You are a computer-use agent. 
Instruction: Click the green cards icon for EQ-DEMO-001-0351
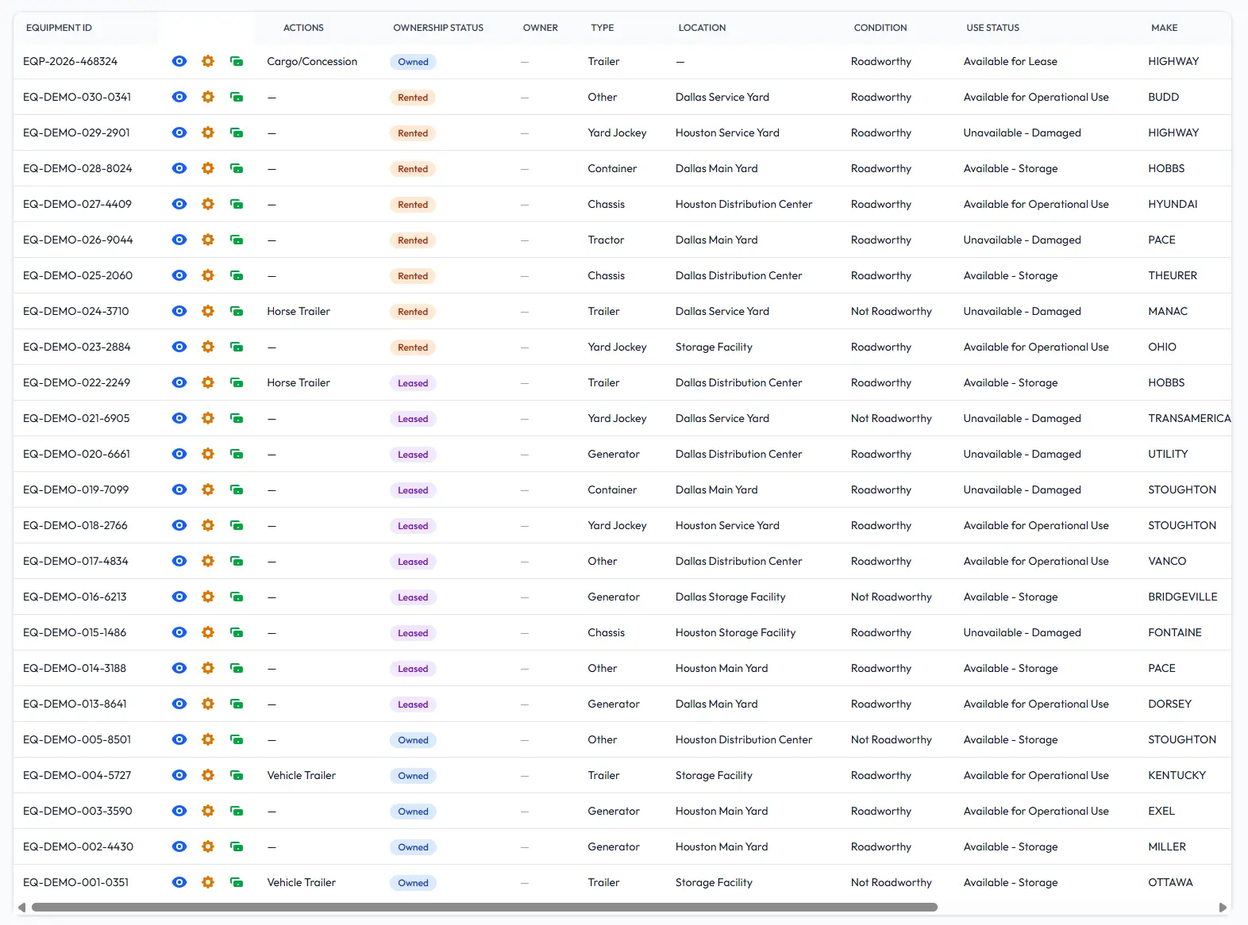click(x=237, y=882)
